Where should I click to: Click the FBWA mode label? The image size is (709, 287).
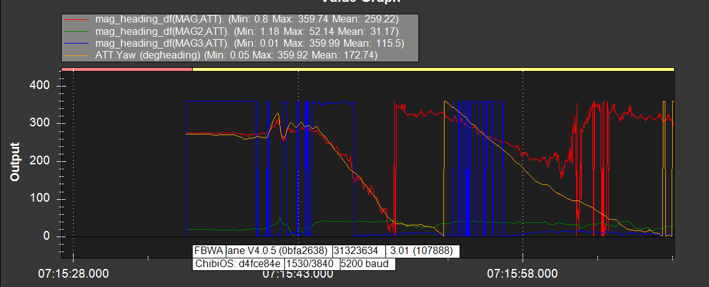point(209,251)
